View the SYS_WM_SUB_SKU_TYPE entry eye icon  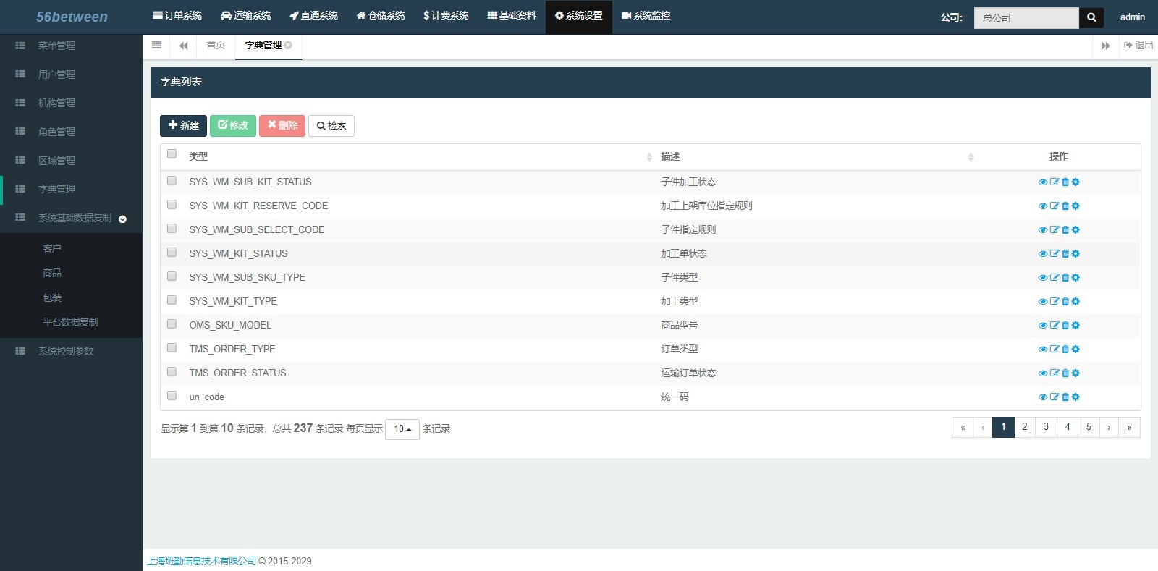[1043, 278]
